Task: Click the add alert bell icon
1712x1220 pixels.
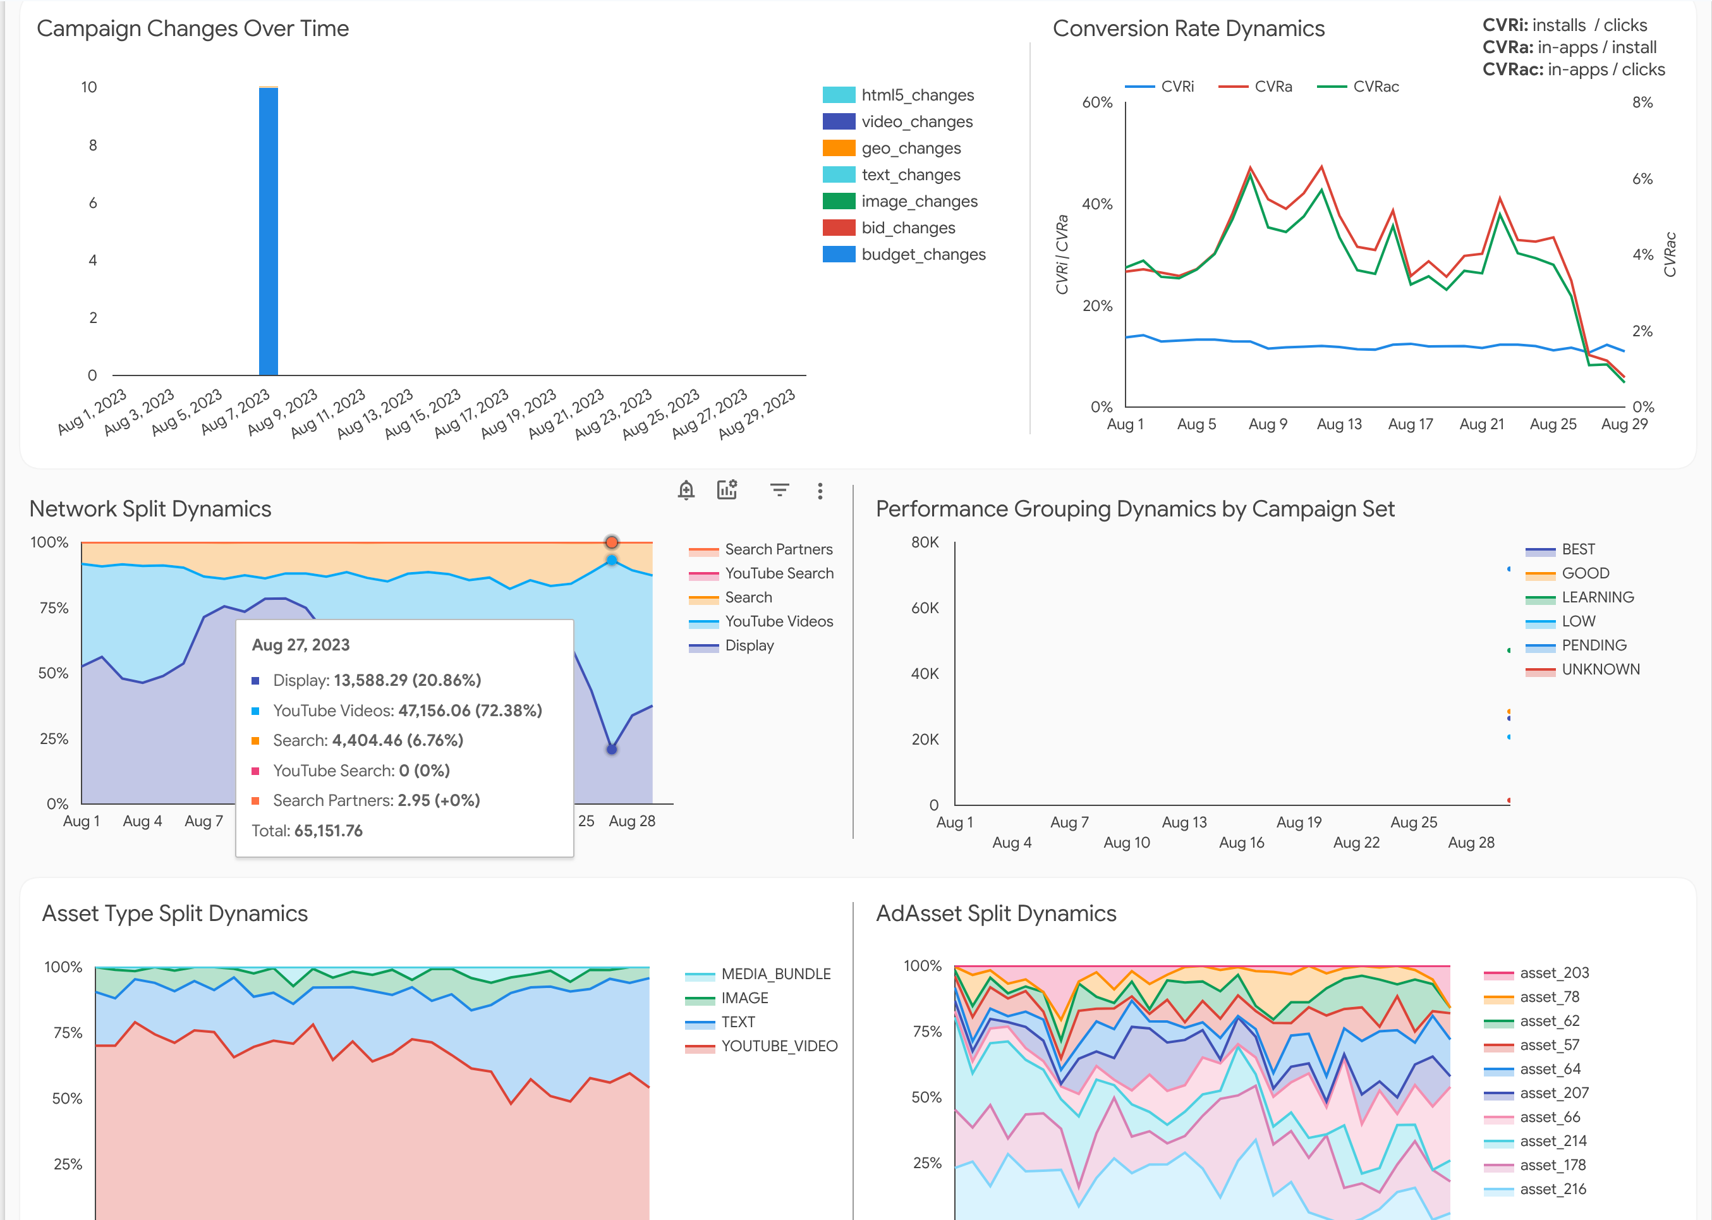Action: [x=686, y=491]
